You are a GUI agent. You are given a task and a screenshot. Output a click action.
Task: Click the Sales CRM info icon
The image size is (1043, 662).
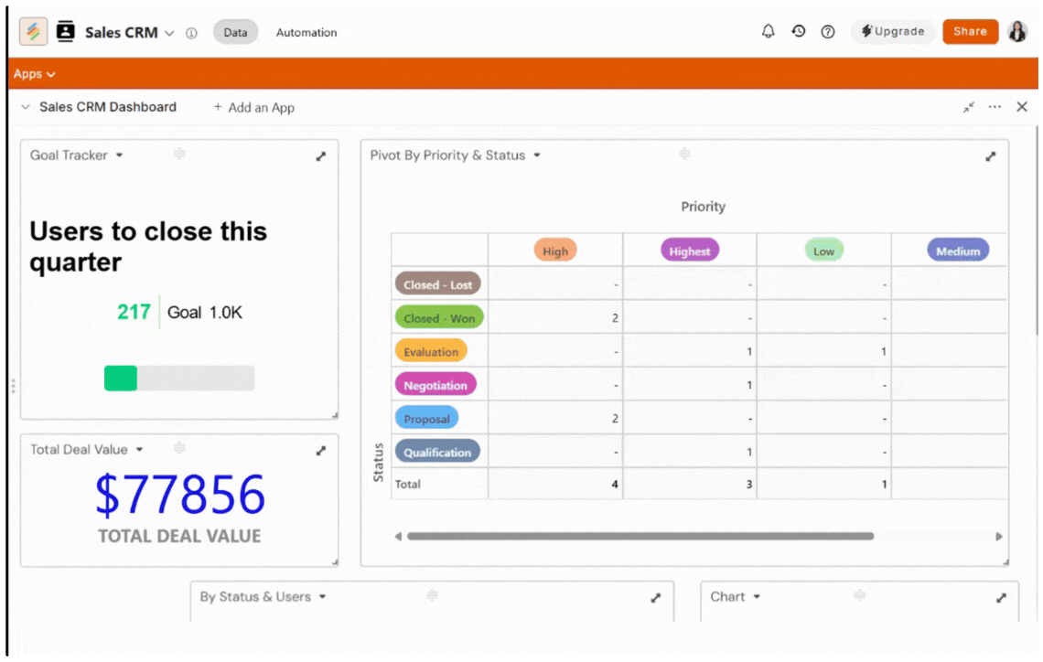coord(191,33)
